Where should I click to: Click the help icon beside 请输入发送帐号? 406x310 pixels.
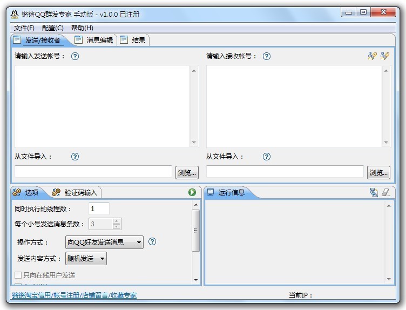click(75, 56)
